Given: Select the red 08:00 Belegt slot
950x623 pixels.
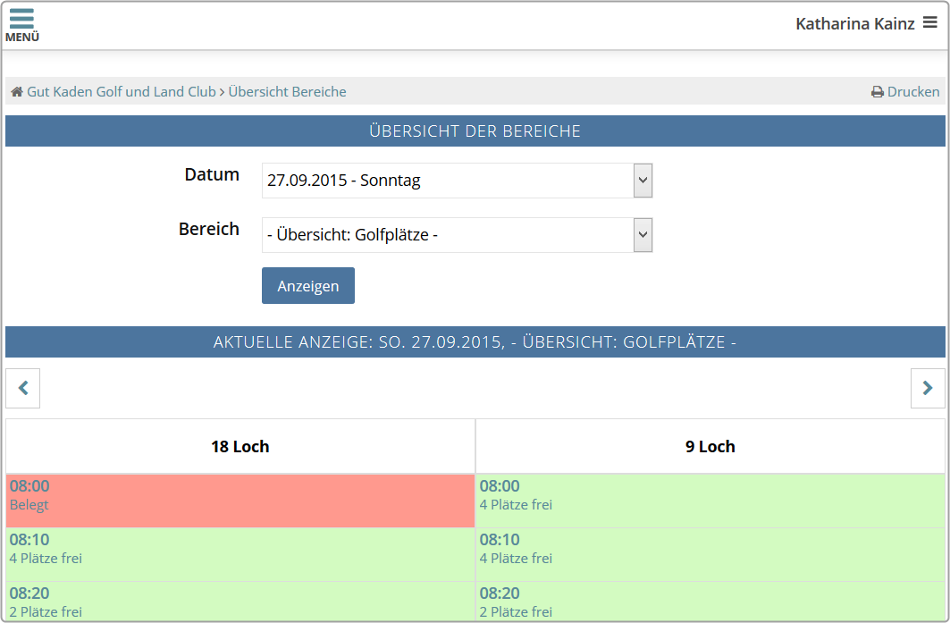Looking at the screenshot, I should [240, 501].
